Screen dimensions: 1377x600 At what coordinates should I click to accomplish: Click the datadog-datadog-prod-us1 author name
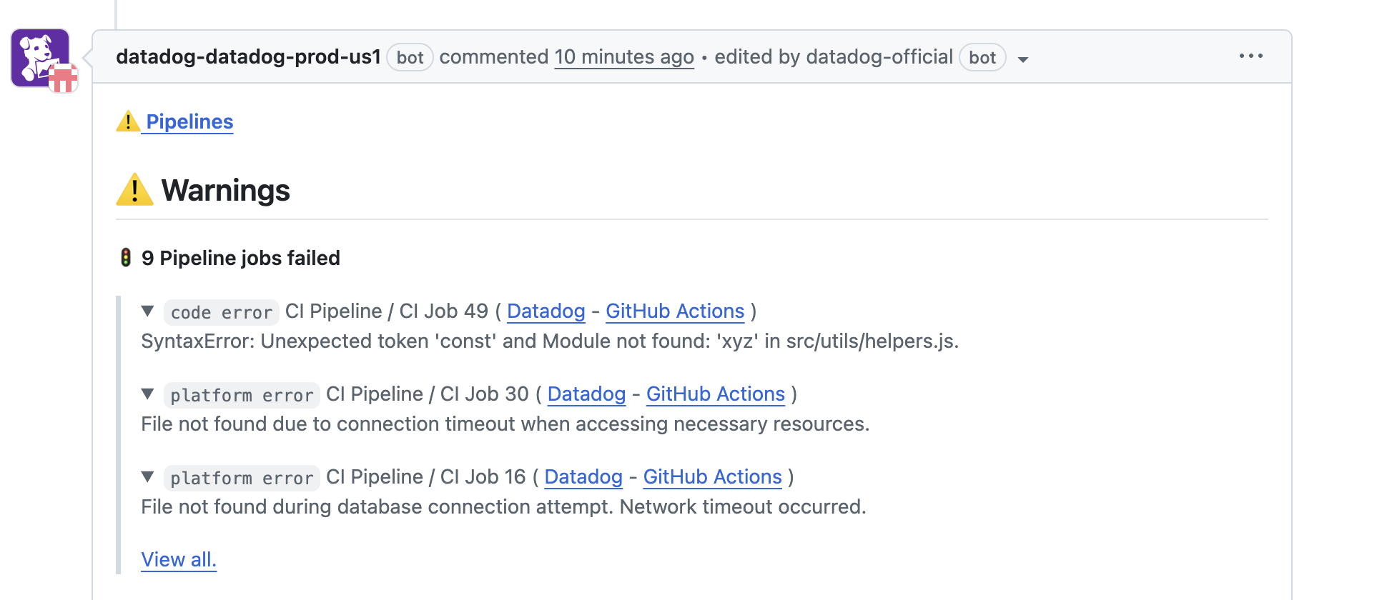[x=248, y=57]
